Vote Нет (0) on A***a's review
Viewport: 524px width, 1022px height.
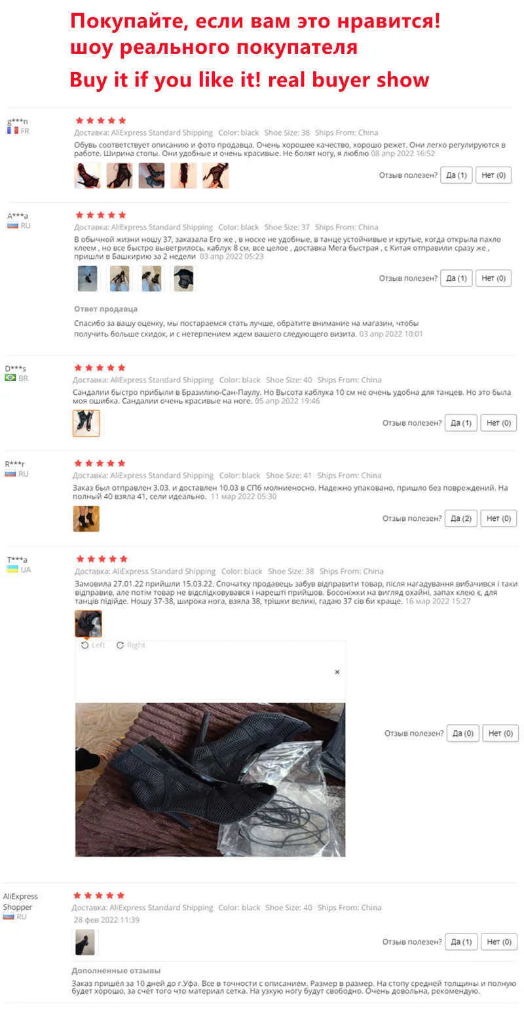tap(493, 278)
